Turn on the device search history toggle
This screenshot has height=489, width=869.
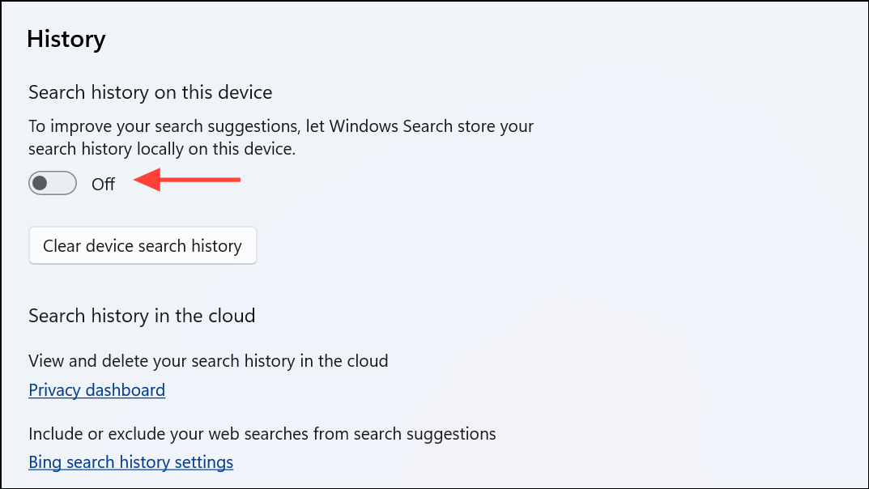(x=53, y=184)
